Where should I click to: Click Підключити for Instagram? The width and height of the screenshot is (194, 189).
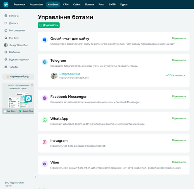coord(179,140)
